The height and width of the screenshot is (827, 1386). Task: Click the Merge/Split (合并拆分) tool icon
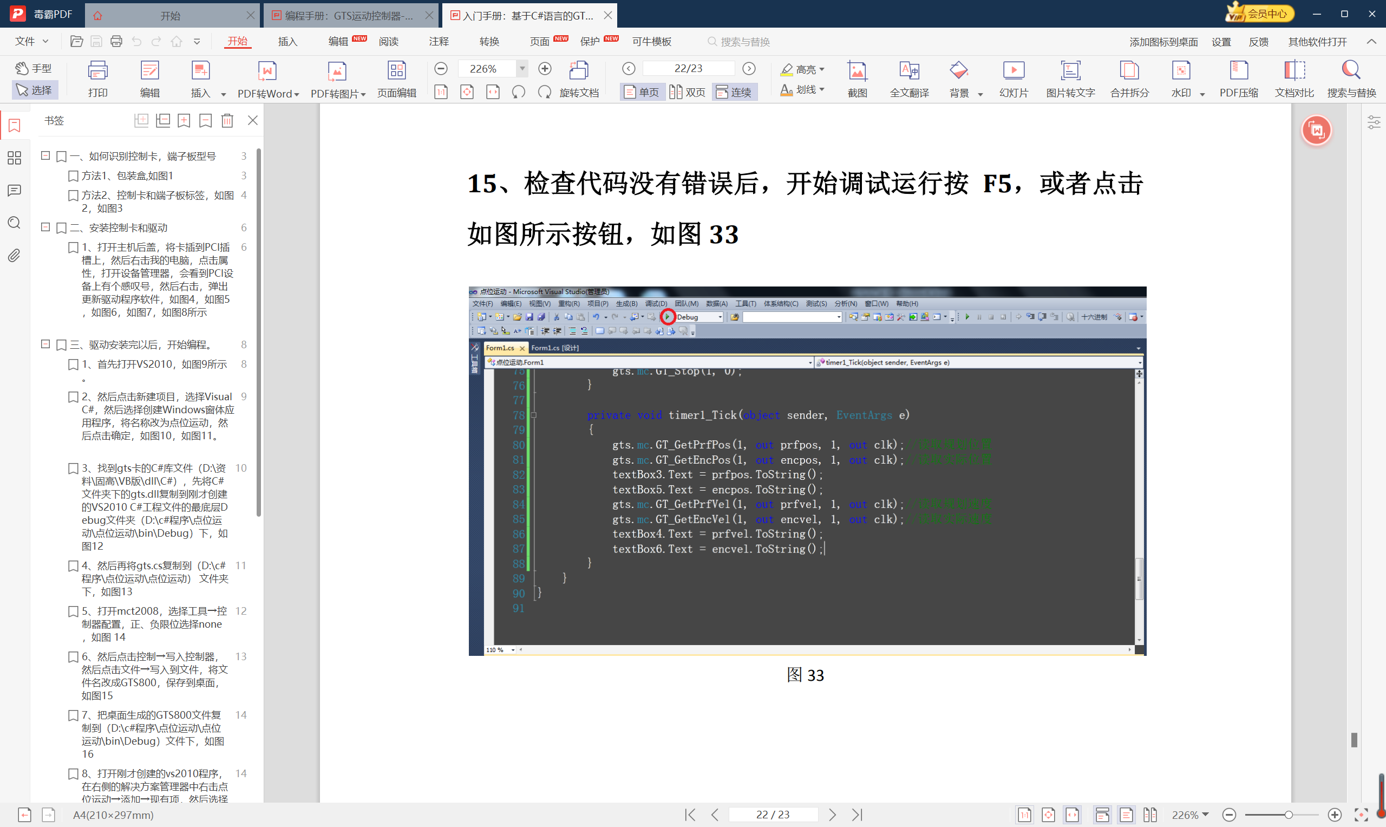point(1129,71)
